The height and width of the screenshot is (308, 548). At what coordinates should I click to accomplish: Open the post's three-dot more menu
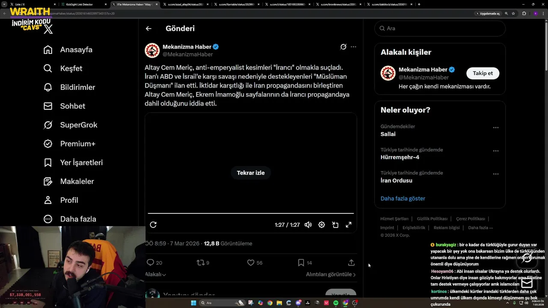[x=353, y=47]
